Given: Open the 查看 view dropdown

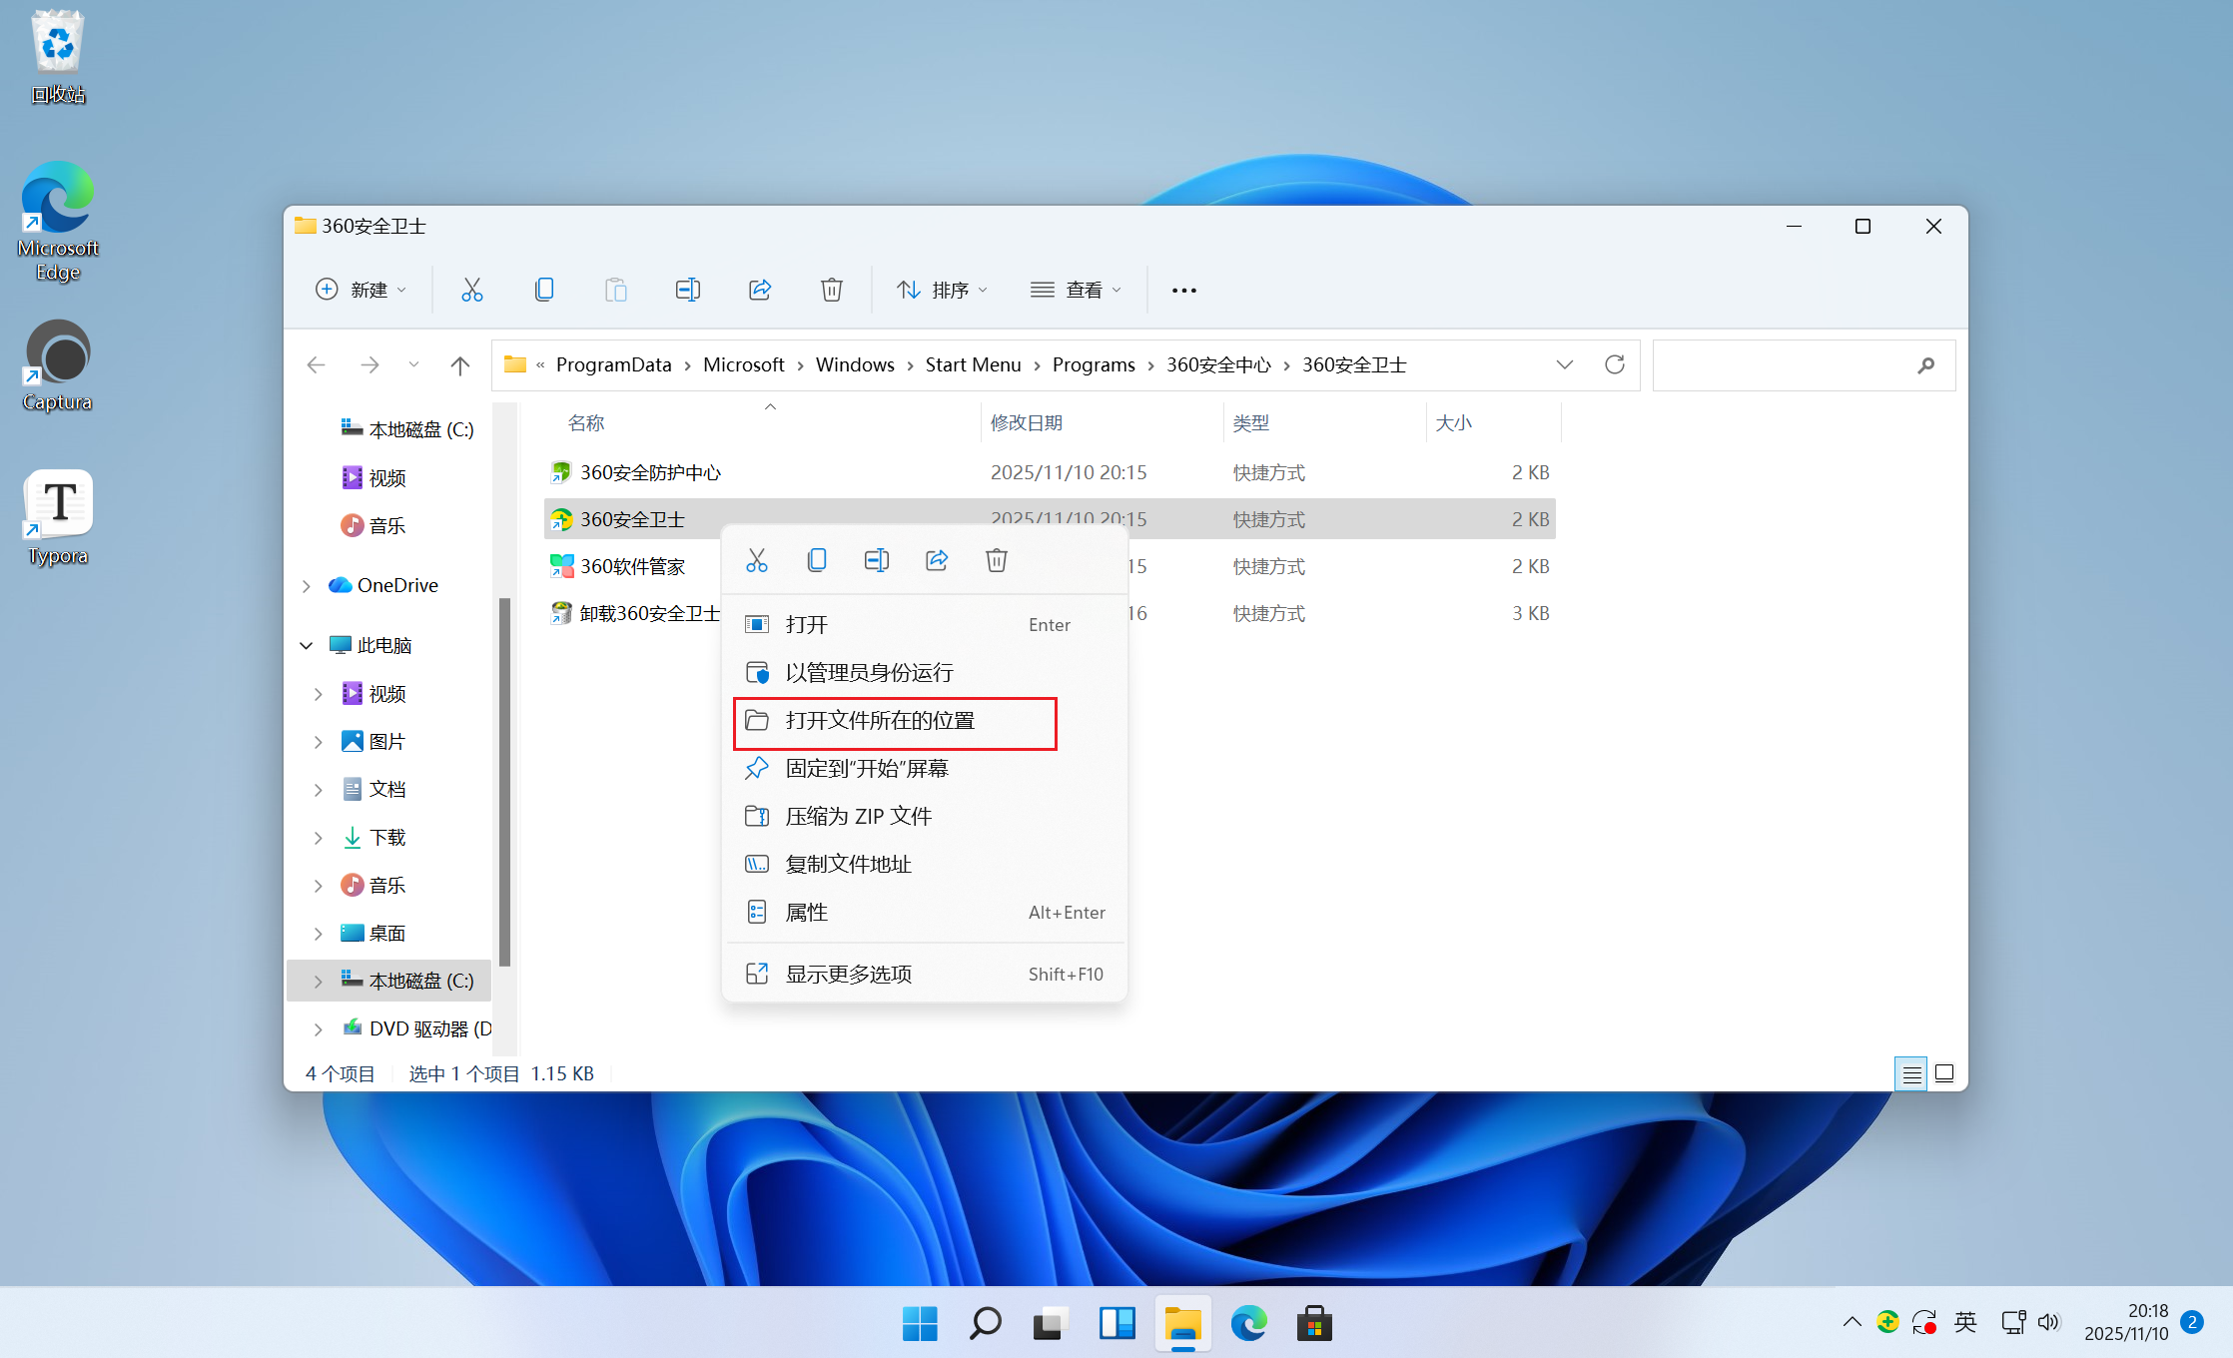Looking at the screenshot, I should click(x=1077, y=290).
